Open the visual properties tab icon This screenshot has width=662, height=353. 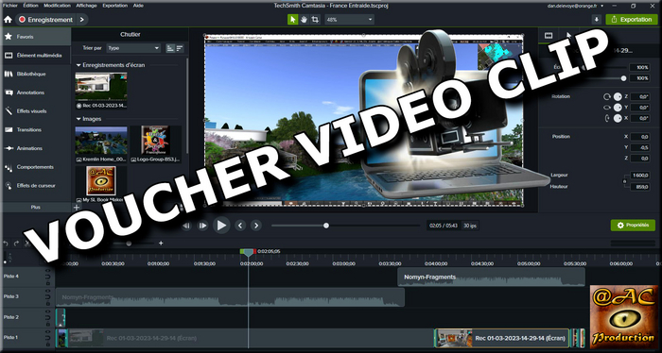coord(549,36)
